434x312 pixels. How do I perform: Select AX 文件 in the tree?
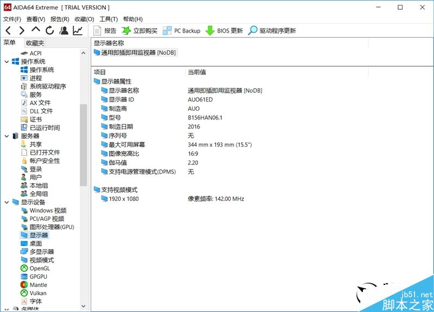click(36, 103)
